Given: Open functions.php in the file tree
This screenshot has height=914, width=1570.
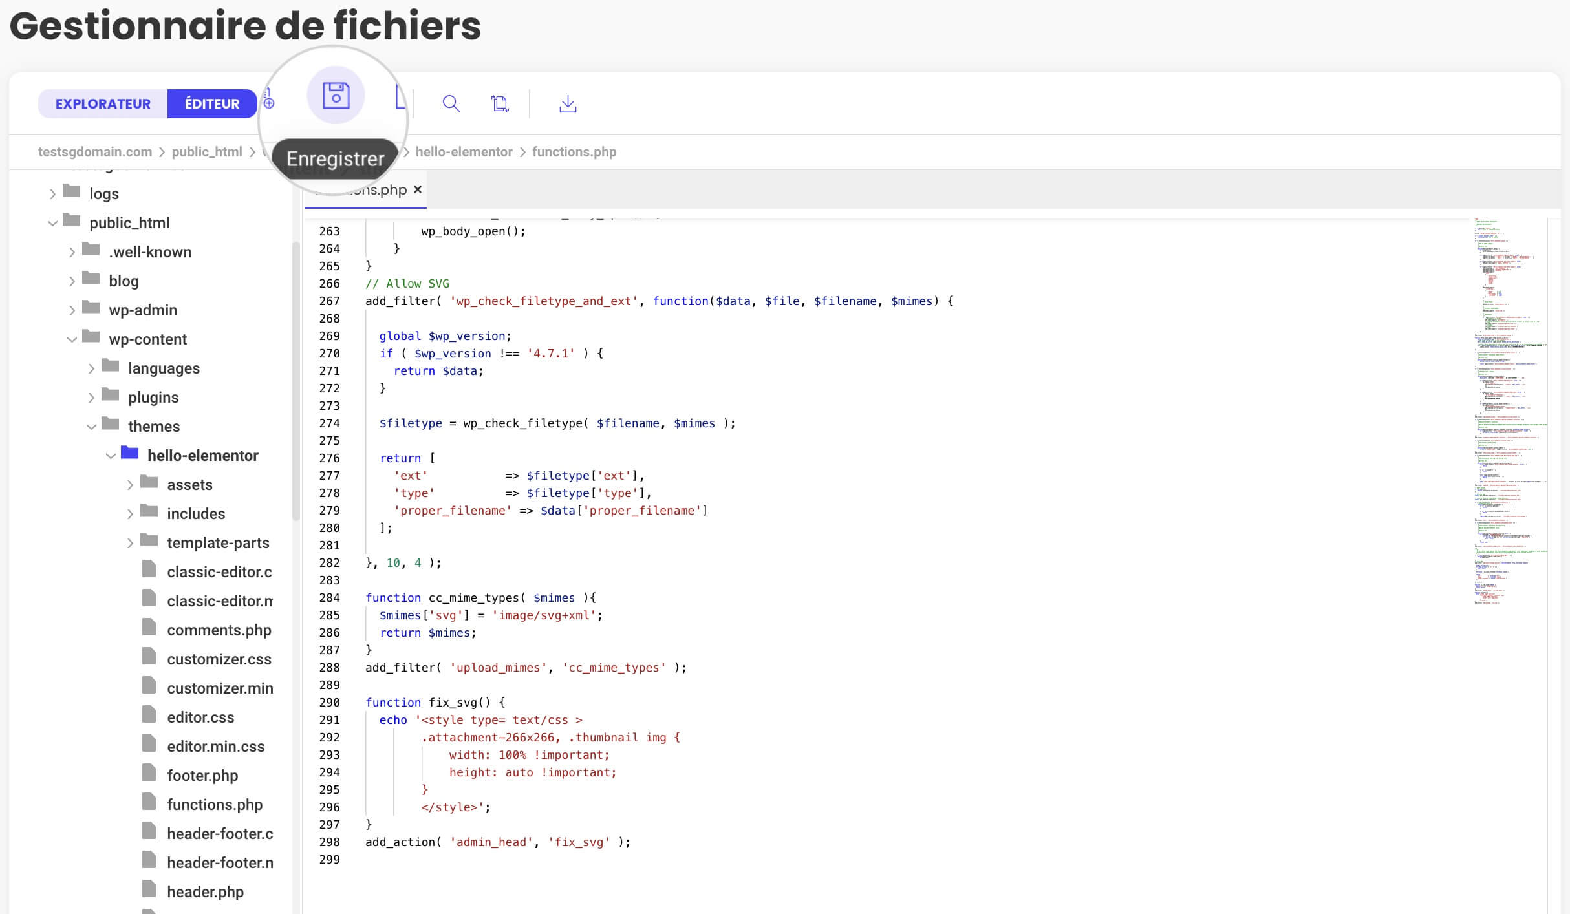Looking at the screenshot, I should point(215,805).
